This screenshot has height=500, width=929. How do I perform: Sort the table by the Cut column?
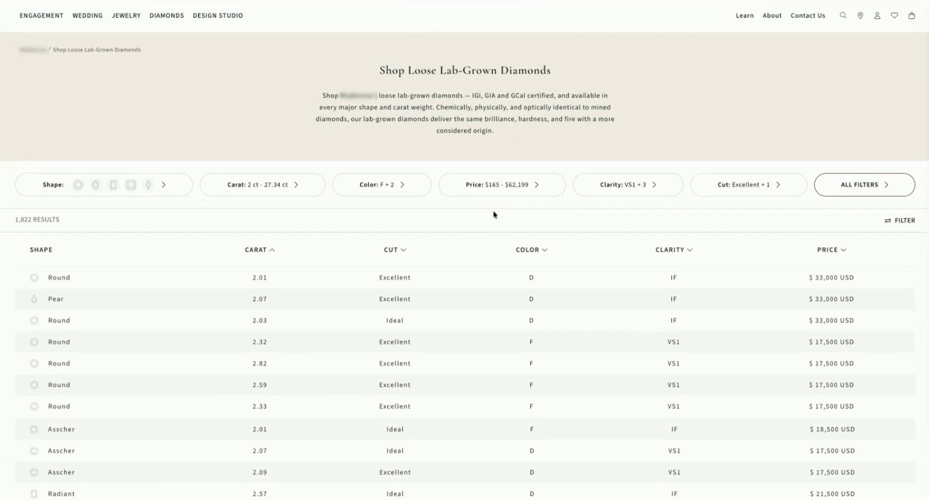point(395,250)
